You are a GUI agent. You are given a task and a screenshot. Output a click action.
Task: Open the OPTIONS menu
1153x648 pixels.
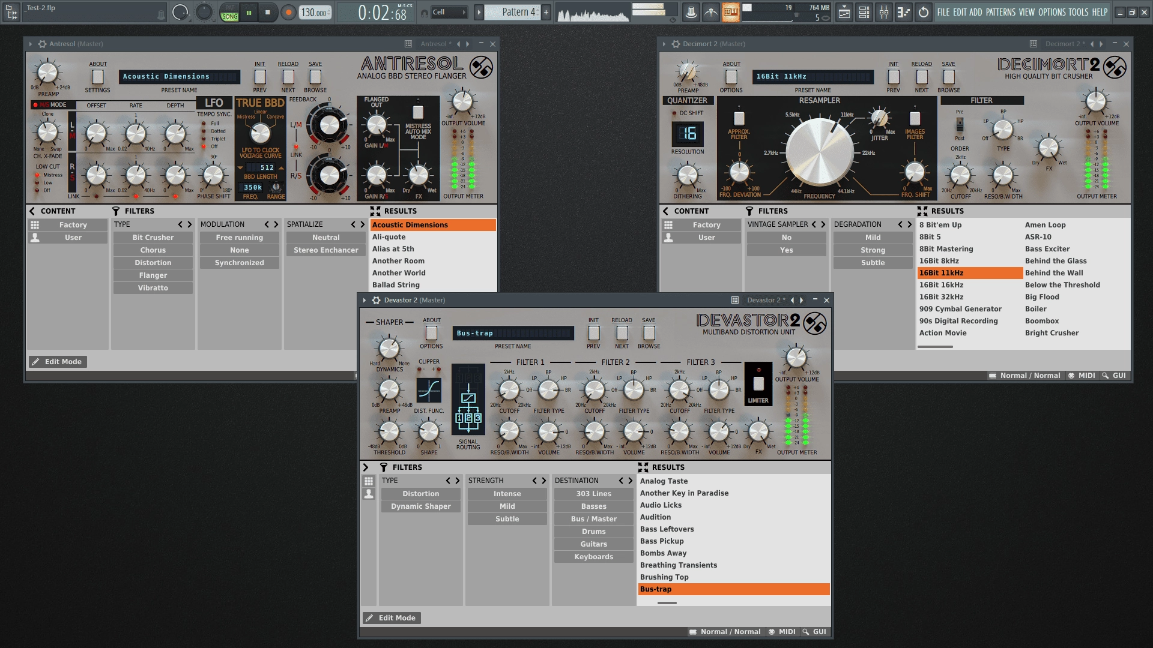pos(1052,12)
